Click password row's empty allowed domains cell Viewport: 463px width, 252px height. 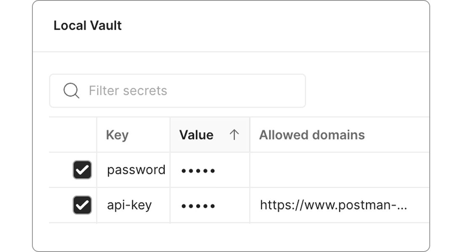pyautogui.click(x=337, y=170)
